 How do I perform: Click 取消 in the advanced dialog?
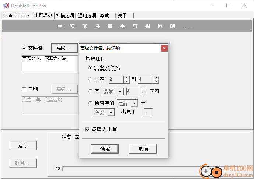point(143,149)
